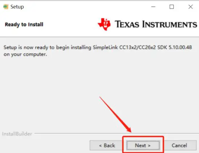This screenshot has height=153, width=199.
Task: Click the horizontal separator line beside InstallBuilder
Action: coord(117,133)
